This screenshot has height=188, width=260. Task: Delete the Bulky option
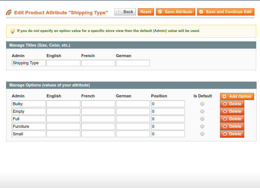pyautogui.click(x=232, y=104)
